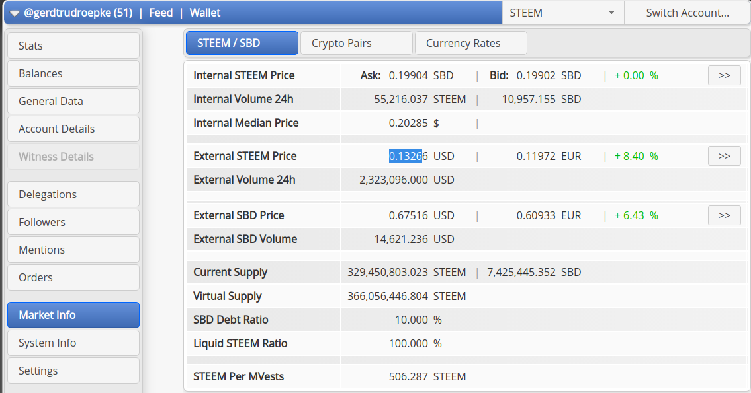Click the 2,323,096.000 USD volume value
The image size is (751, 393).
pos(407,180)
